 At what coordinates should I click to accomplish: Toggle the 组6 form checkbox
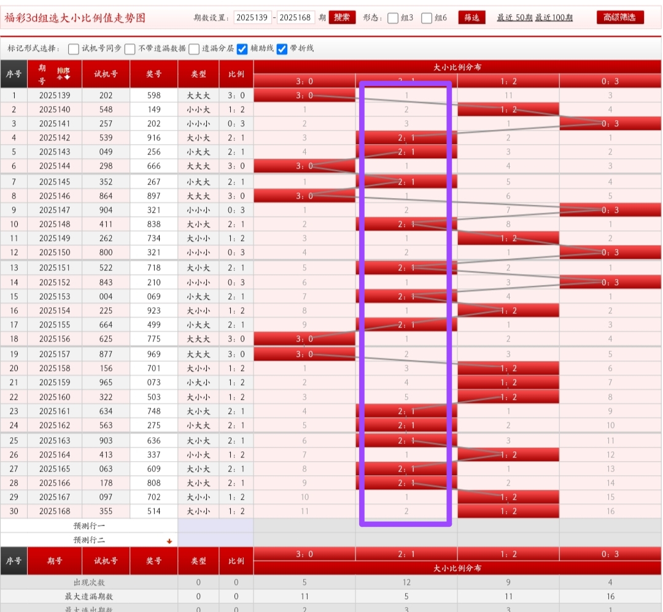427,18
